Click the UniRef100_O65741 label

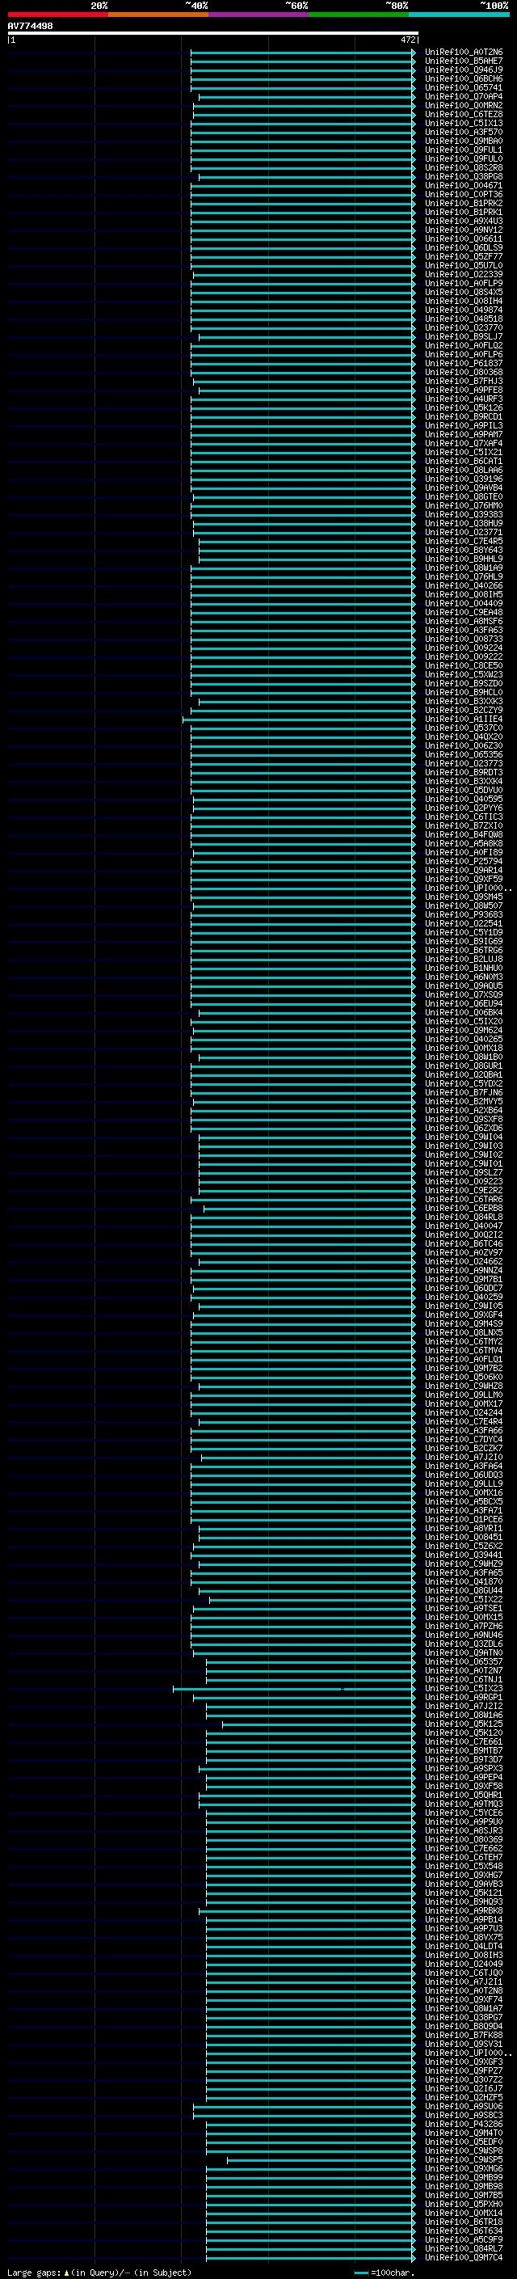click(x=464, y=88)
